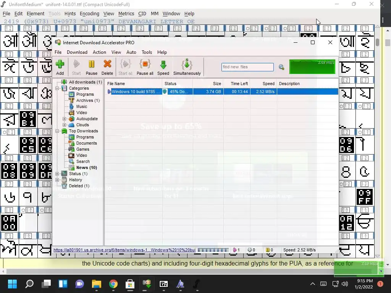
Task: Collapse the Top Downloads node
Action: tap(57, 131)
